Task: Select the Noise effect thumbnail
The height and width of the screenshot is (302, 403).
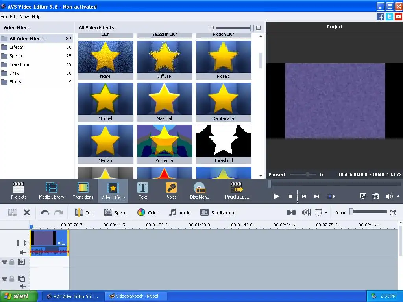Action: [x=105, y=60]
